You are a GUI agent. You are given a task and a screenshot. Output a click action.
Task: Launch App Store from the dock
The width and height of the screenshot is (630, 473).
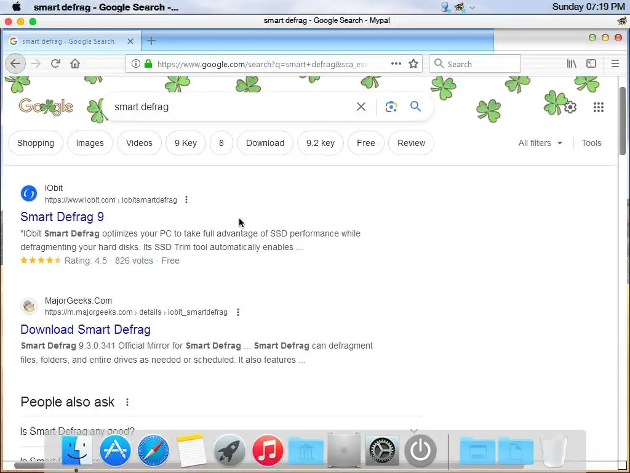pos(115,451)
